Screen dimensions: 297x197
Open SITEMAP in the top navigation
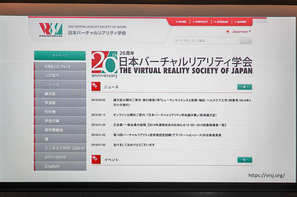click(x=221, y=22)
